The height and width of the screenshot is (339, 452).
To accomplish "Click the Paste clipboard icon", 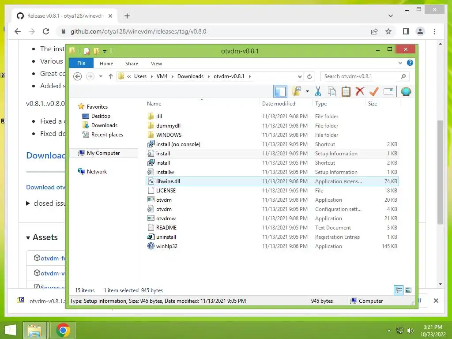I will (346, 92).
